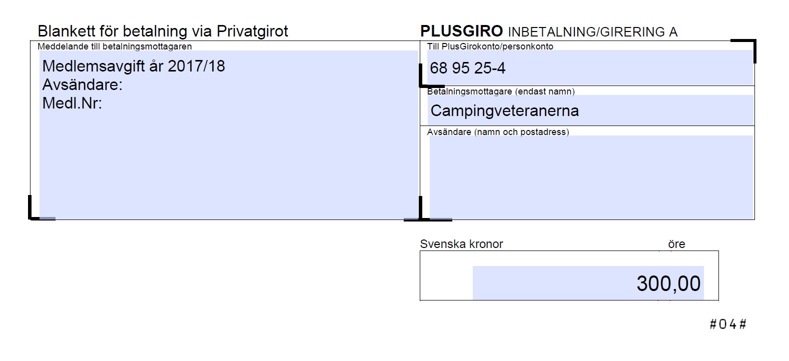Click the 'Meddelande till betalningsmottagaren' label
The width and height of the screenshot is (789, 361).
click(x=115, y=46)
